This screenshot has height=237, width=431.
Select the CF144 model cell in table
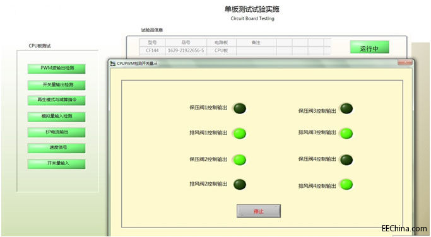point(152,50)
